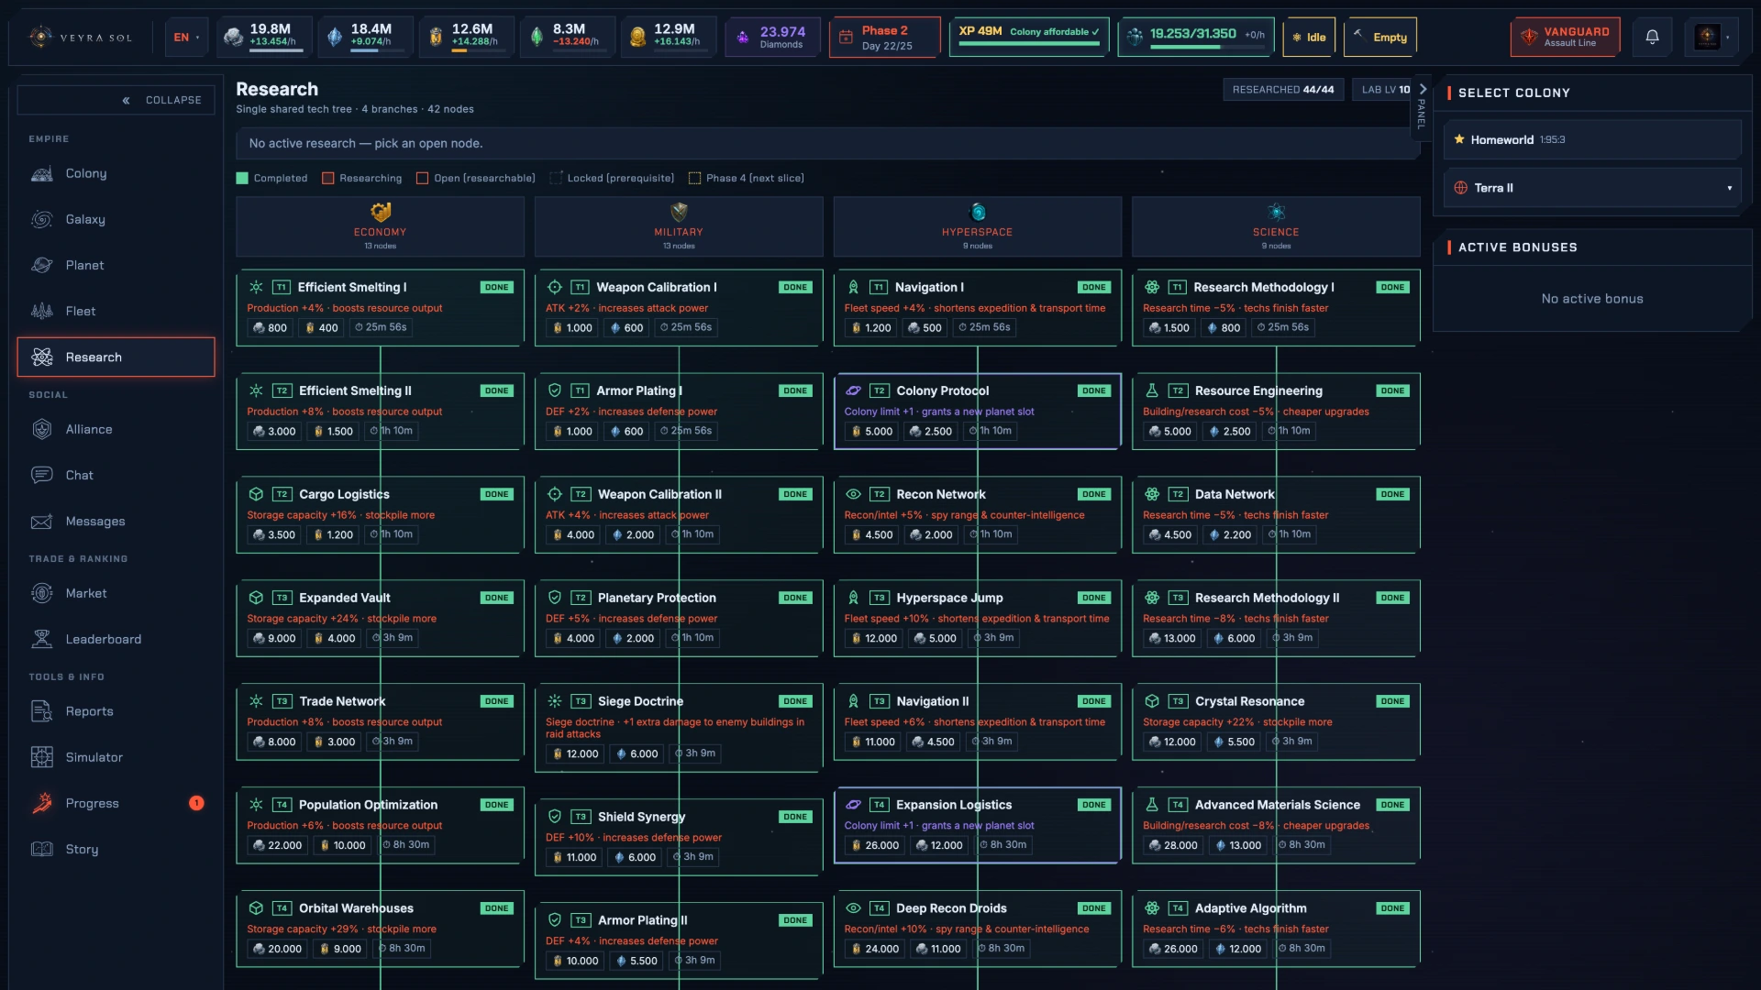This screenshot has width=1761, height=990.
Task: Click the Recon Network eye icon
Action: coord(853,495)
